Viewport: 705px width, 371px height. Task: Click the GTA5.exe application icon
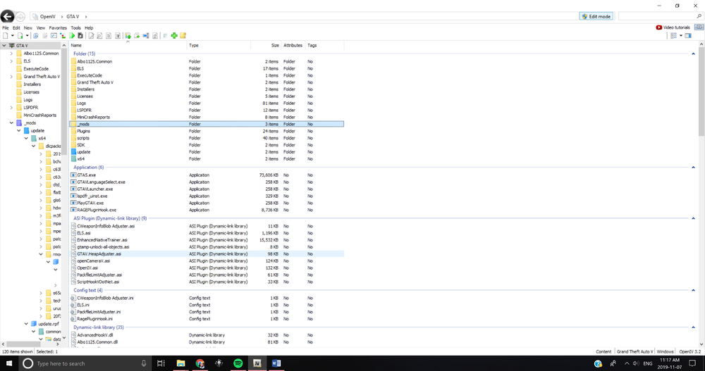coord(73,175)
